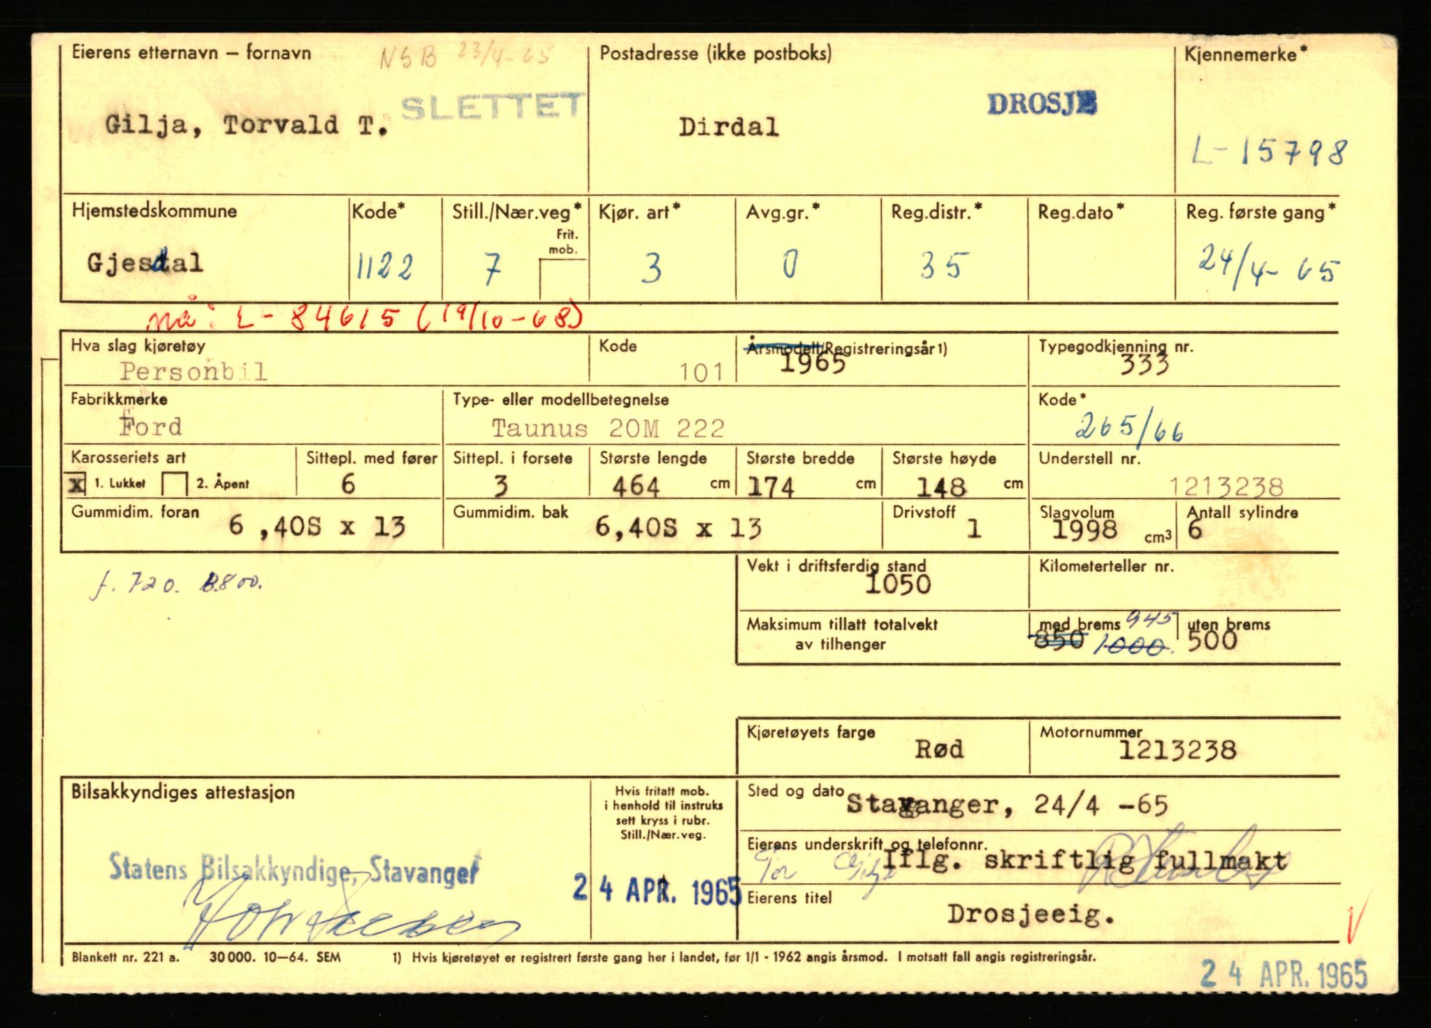Click the curb weight '1050'
1431x1028 pixels.
pyautogui.click(x=898, y=584)
